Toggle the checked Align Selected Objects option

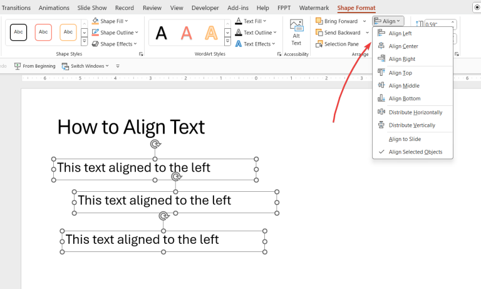[x=415, y=152]
